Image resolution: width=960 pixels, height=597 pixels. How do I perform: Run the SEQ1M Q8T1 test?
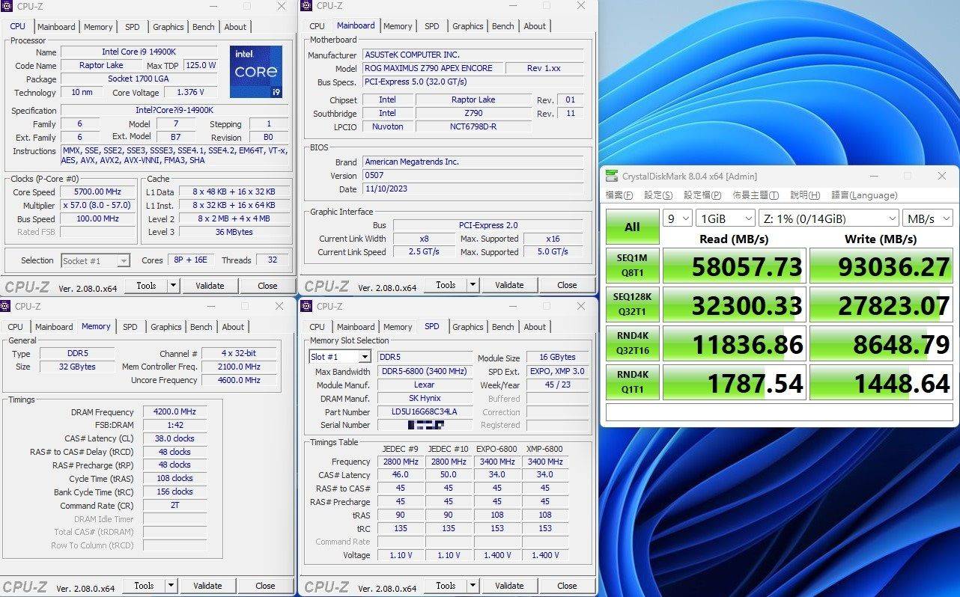632,266
